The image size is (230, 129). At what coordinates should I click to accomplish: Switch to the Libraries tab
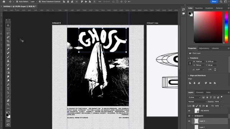tap(215, 48)
